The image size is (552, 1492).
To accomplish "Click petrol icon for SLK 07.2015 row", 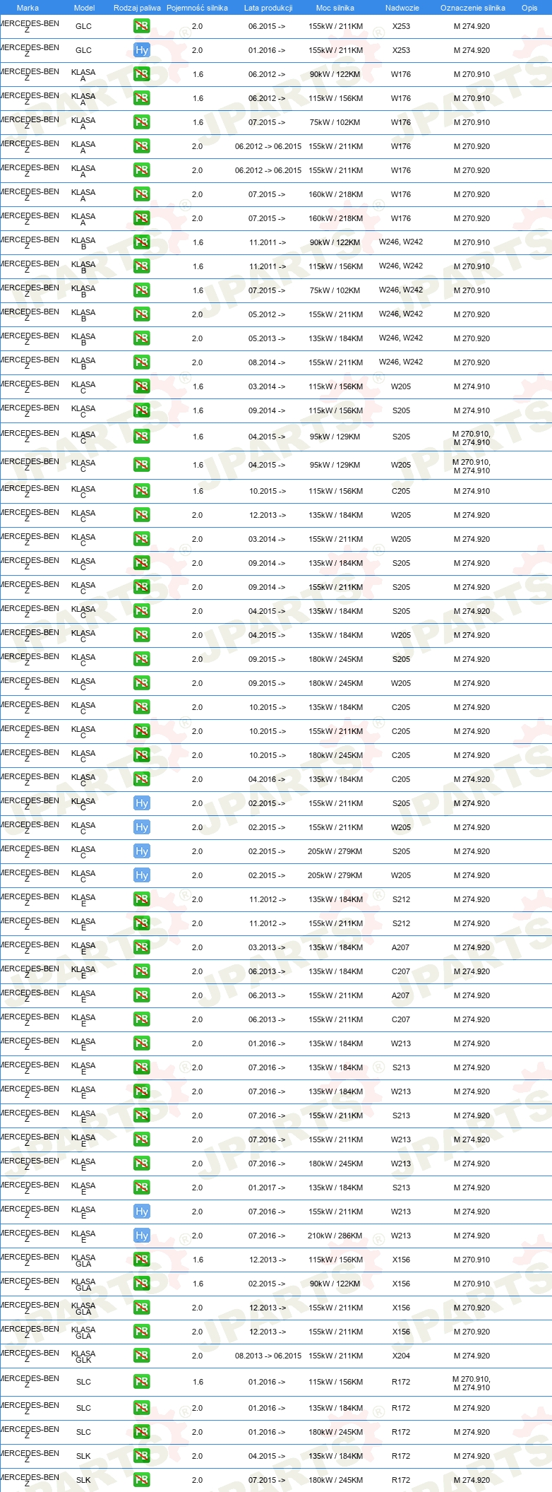I will pyautogui.click(x=142, y=1480).
